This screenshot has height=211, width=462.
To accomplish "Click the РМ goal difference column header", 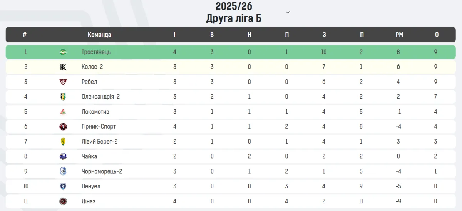I will point(399,35).
